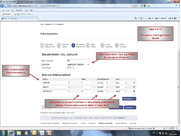The height and width of the screenshot is (136, 181).
Task: Delete the BIOLOGY subject row
Action: [134, 87]
